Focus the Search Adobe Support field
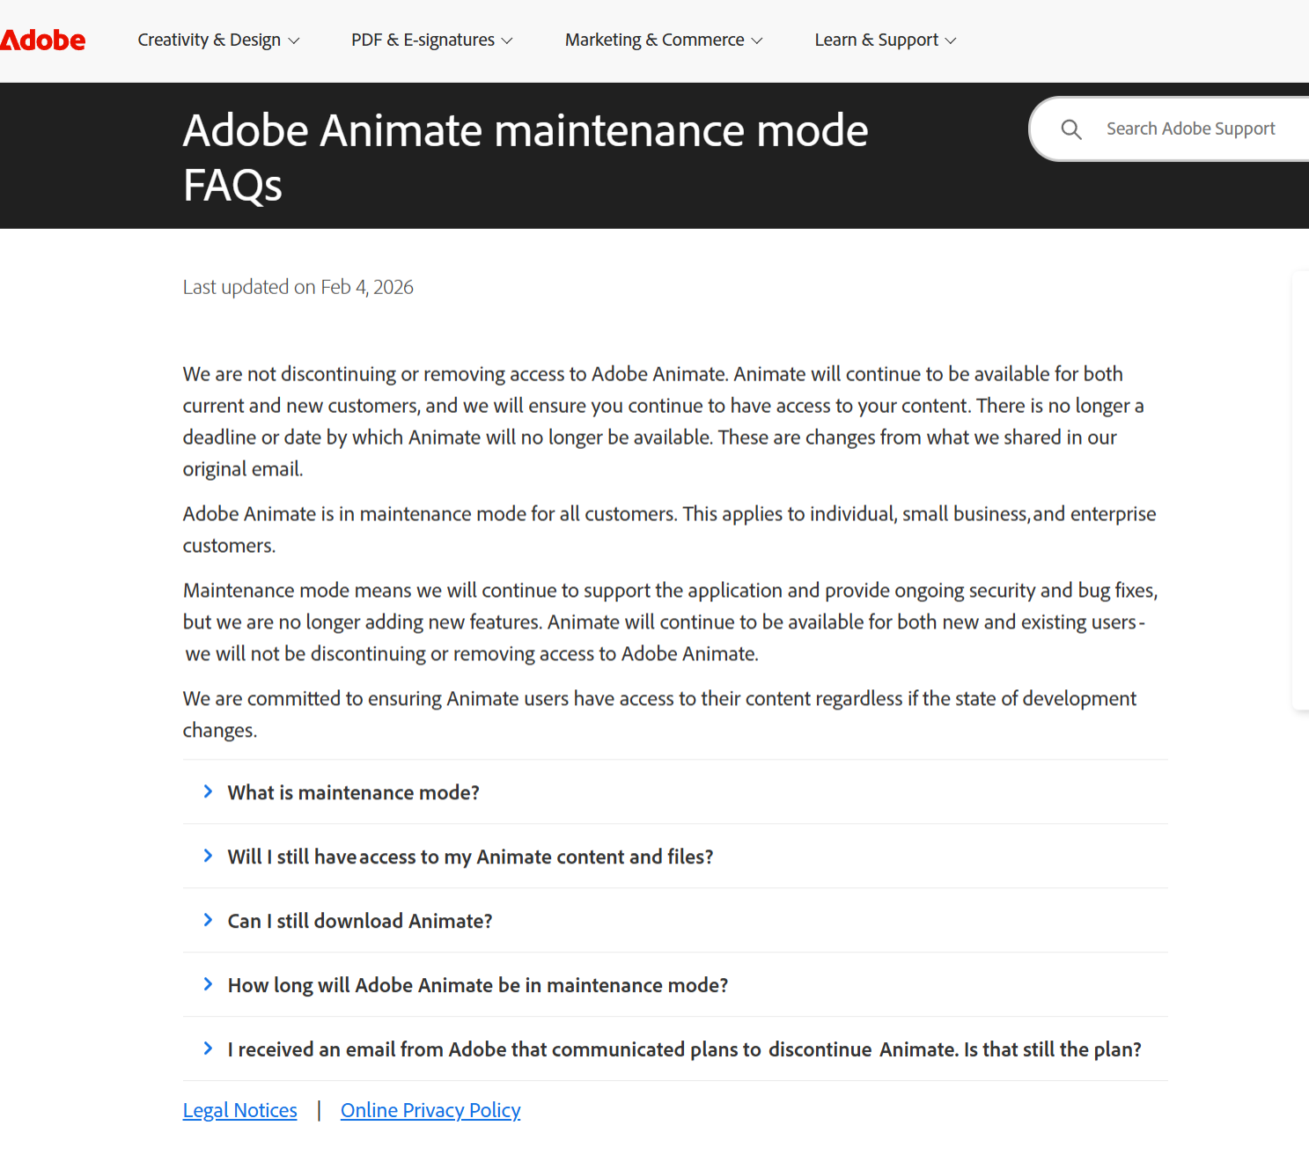Viewport: 1309px width, 1155px height. pyautogui.click(x=1190, y=129)
